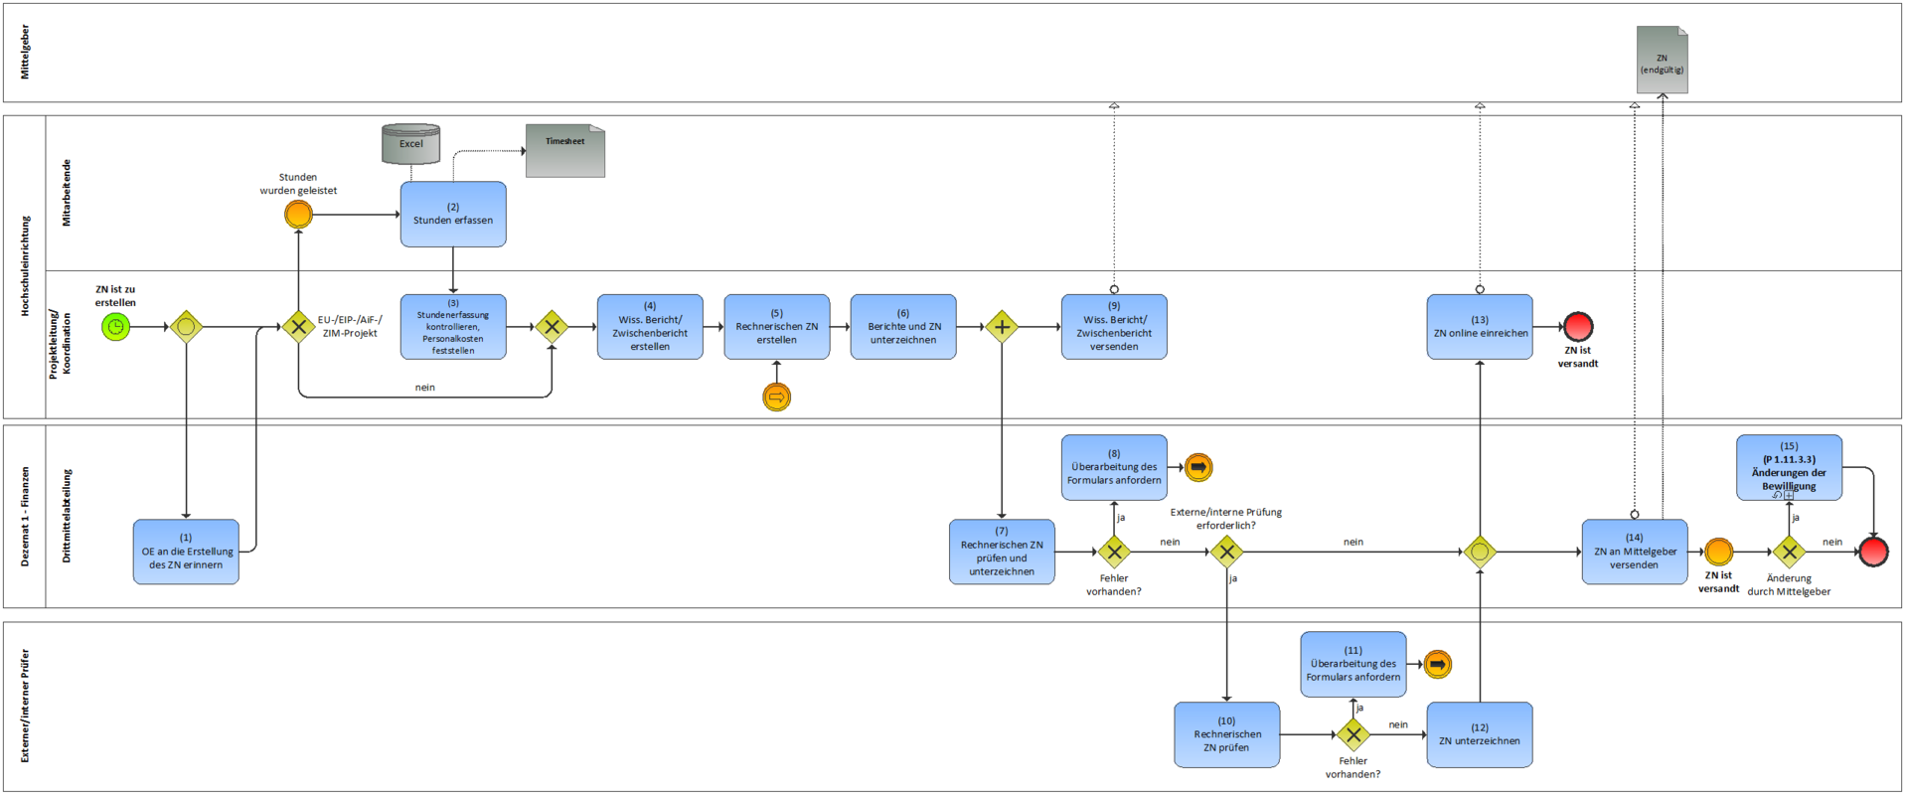
Task: Click the 'Stunden erfassen' task box
Action: click(x=453, y=215)
